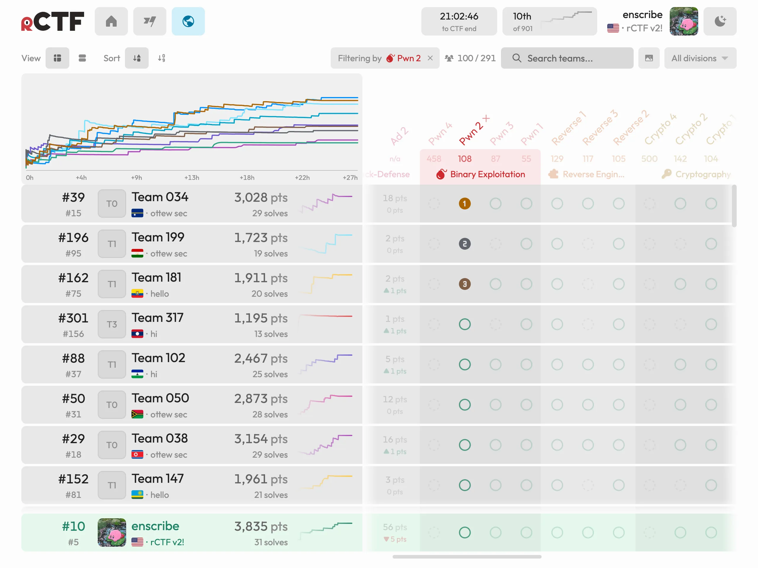The image size is (758, 568).
Task: Select the Reverse 1 column header
Action: point(568,128)
